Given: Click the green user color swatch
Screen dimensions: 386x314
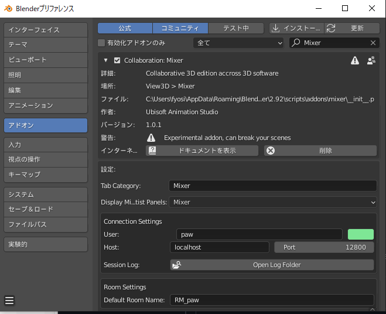Looking at the screenshot, I should (x=361, y=234).
